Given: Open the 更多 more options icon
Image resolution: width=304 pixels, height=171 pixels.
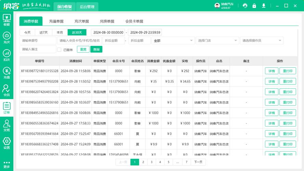Looking at the screenshot, I should 6,165.
